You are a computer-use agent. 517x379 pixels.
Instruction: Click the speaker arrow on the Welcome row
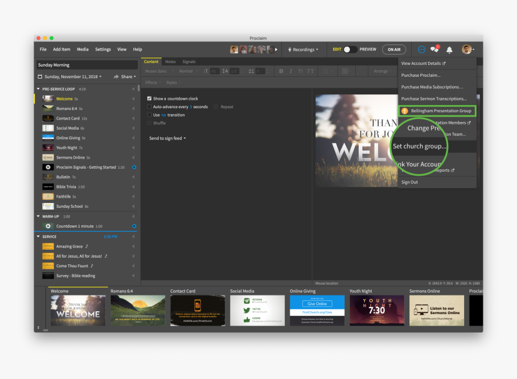point(133,99)
